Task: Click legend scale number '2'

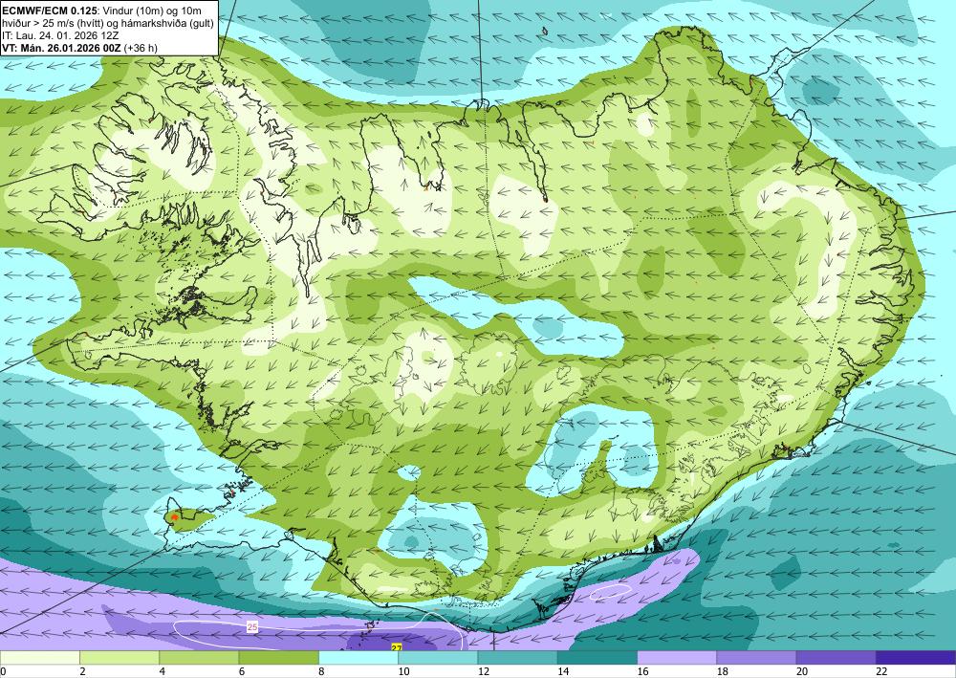Action: pyautogui.click(x=82, y=672)
